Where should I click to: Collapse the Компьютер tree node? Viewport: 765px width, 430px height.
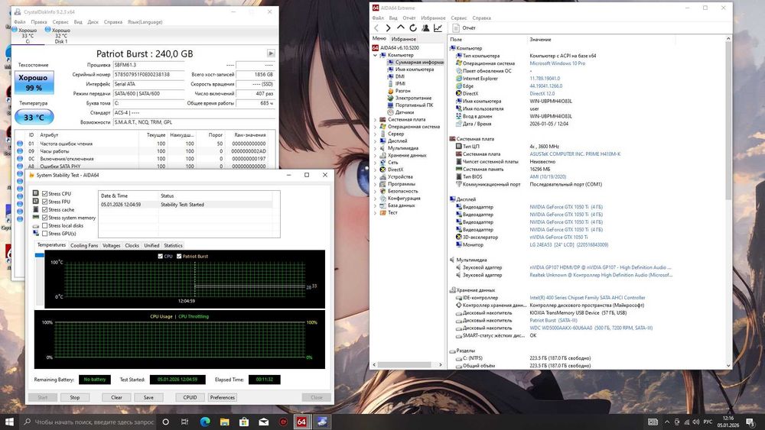coord(375,55)
